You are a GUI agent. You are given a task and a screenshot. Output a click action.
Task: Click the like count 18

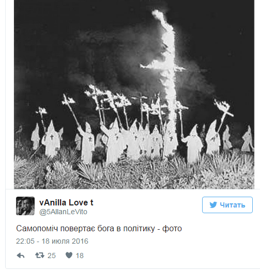[80, 256]
